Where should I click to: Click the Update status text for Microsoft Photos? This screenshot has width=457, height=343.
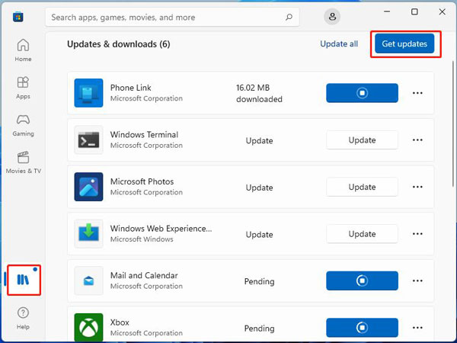(x=259, y=188)
